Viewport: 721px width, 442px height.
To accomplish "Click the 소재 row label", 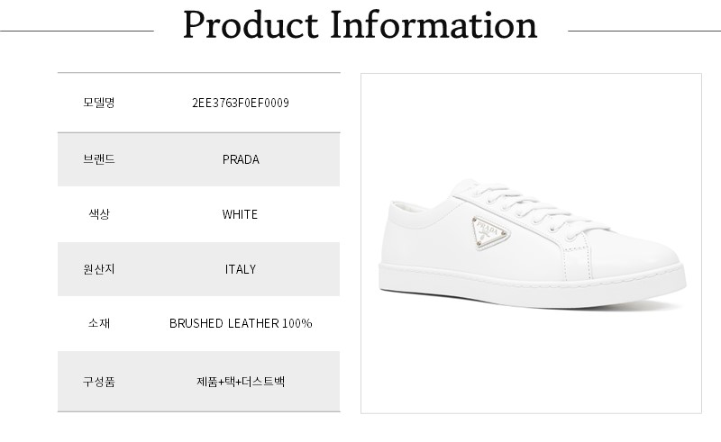I will coord(98,323).
